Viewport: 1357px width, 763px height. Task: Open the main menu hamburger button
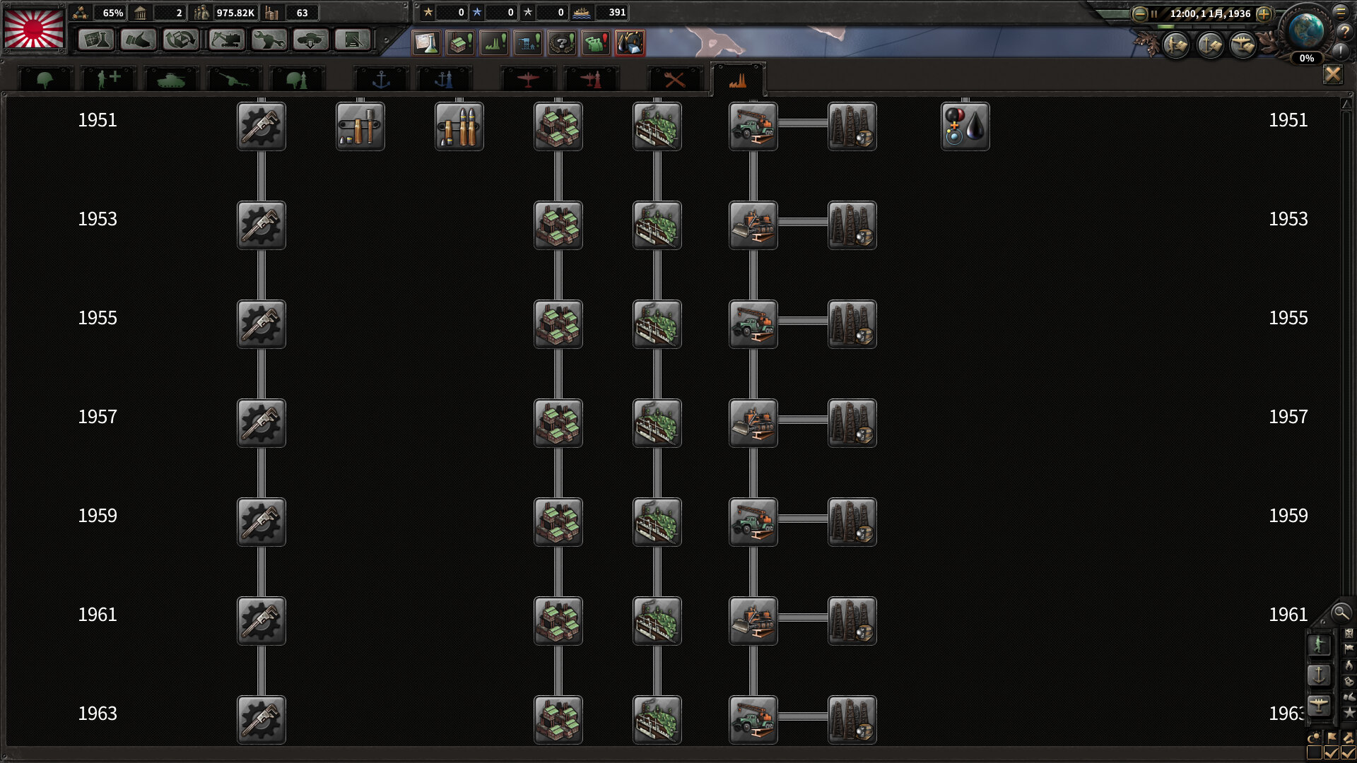click(1340, 12)
